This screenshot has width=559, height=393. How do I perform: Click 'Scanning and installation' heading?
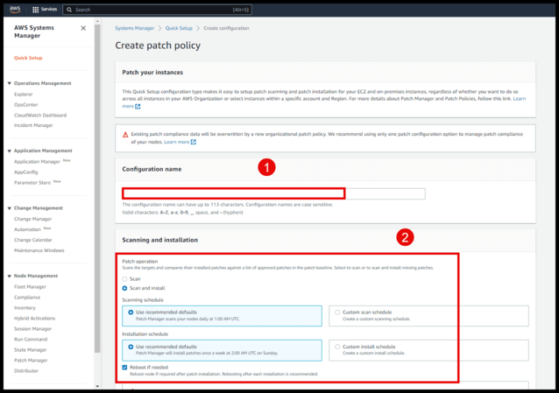tap(159, 240)
